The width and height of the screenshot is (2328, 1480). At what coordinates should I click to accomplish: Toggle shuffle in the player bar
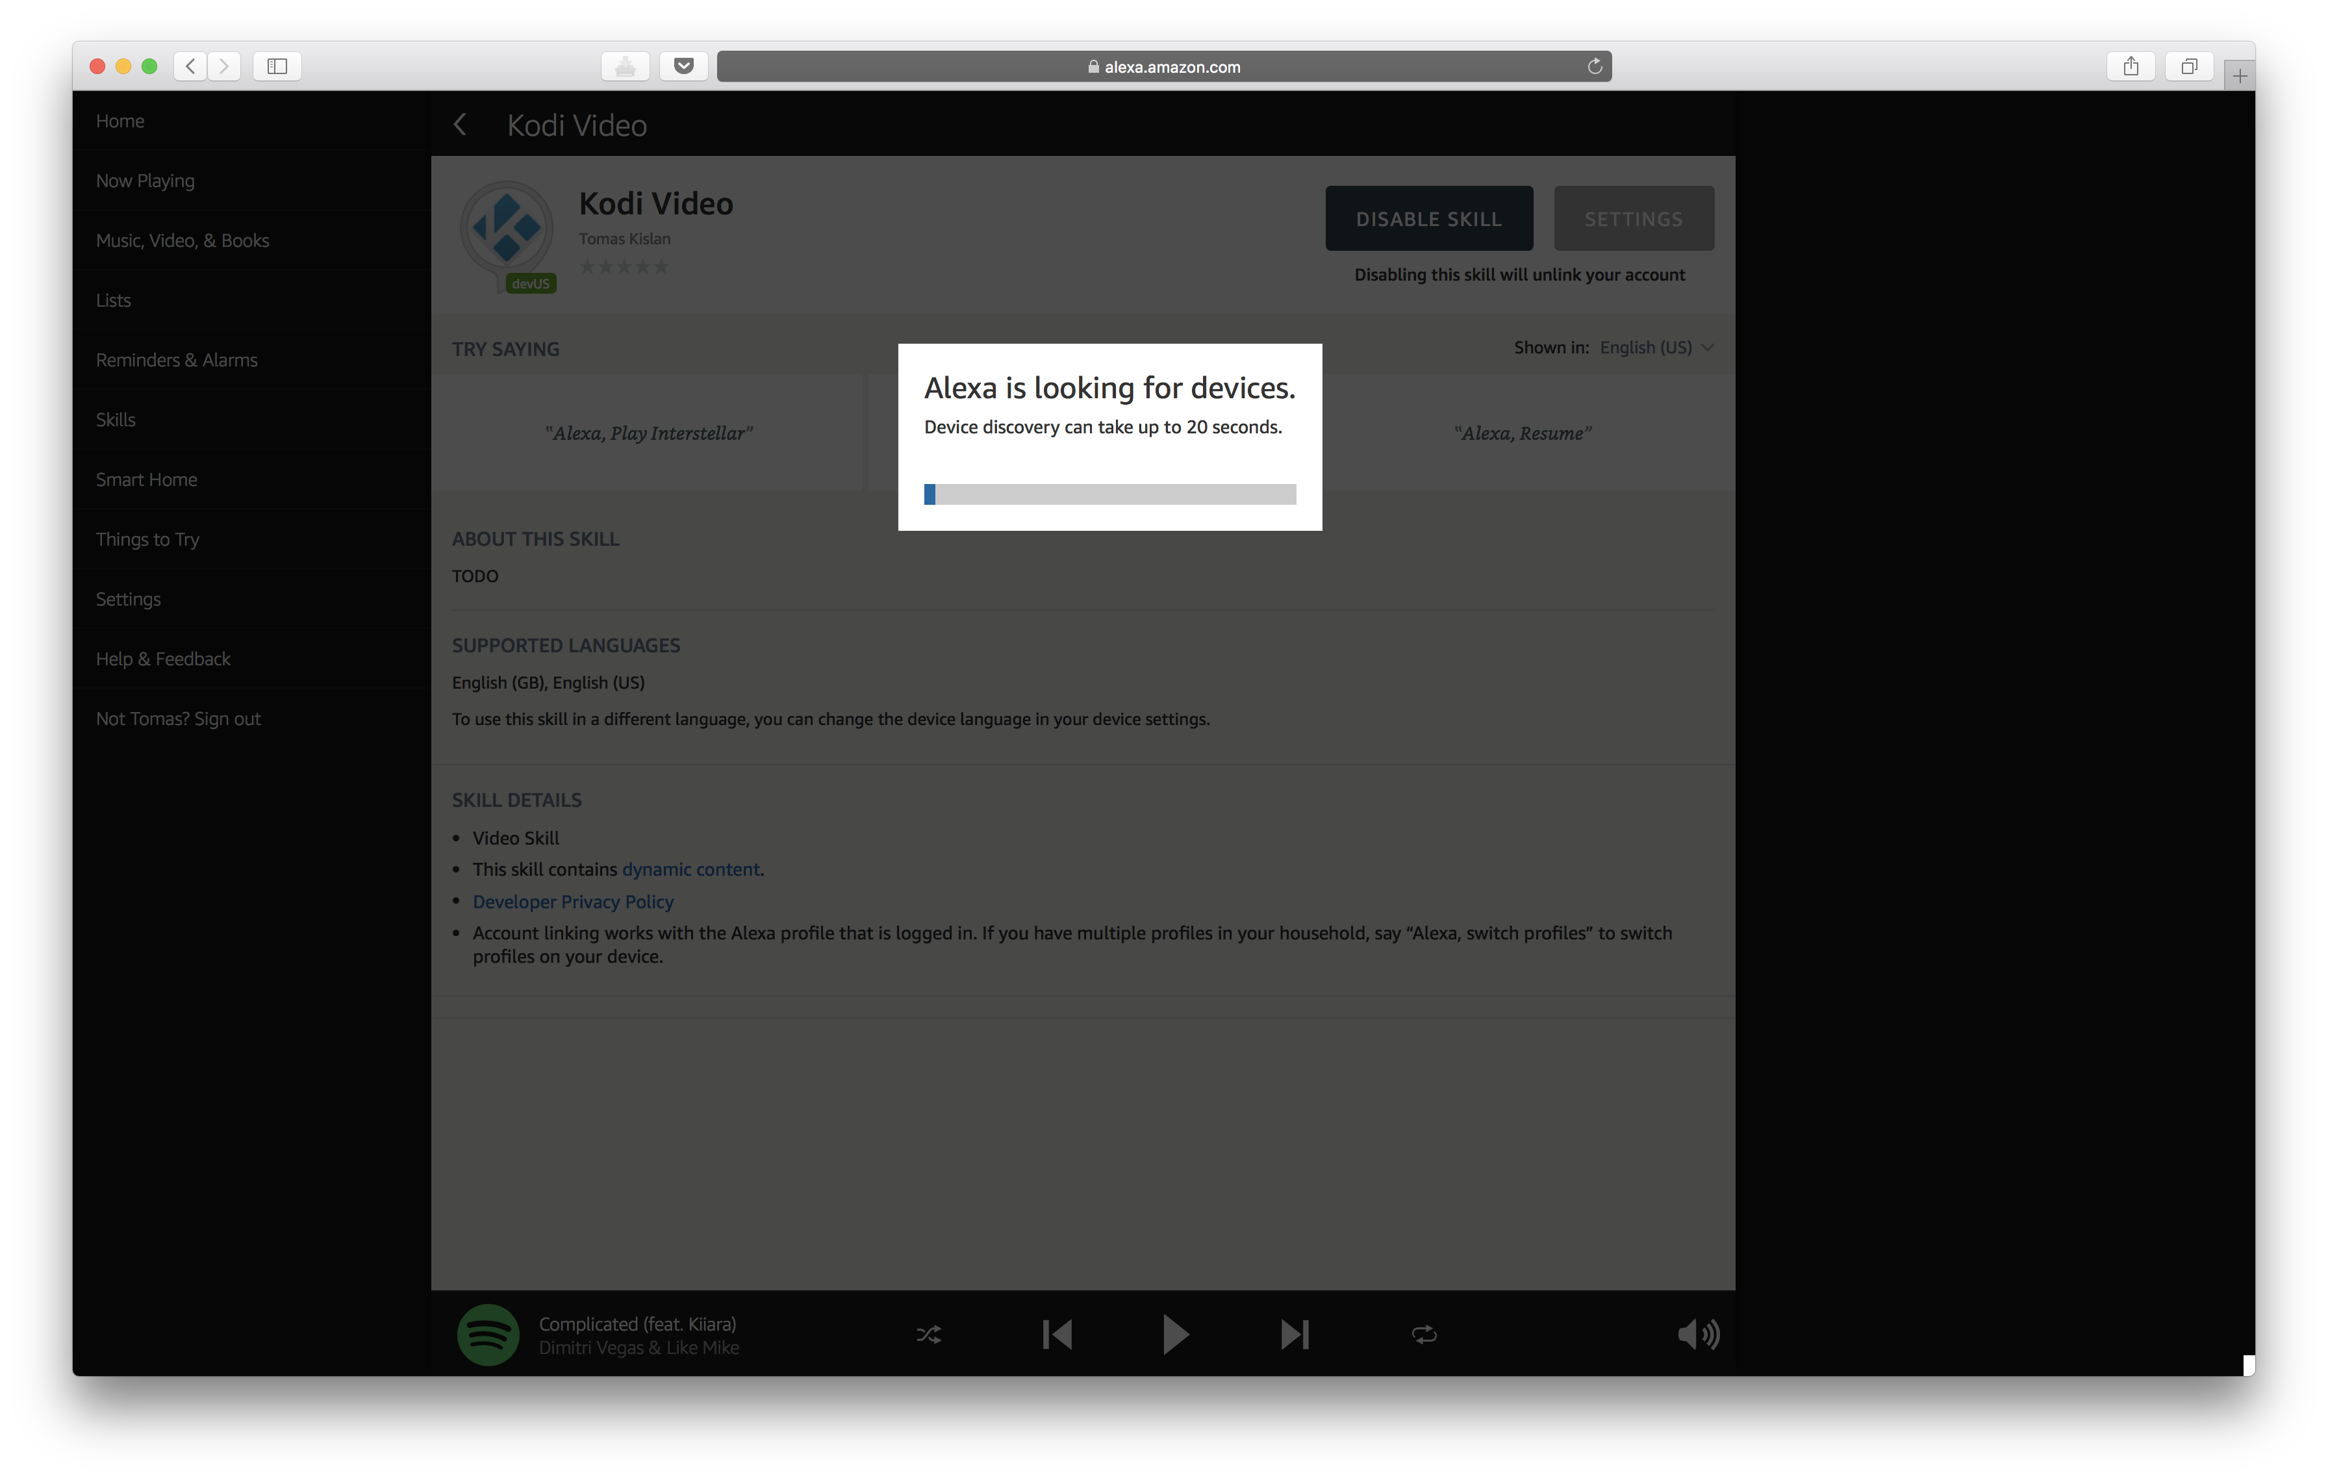928,1335
